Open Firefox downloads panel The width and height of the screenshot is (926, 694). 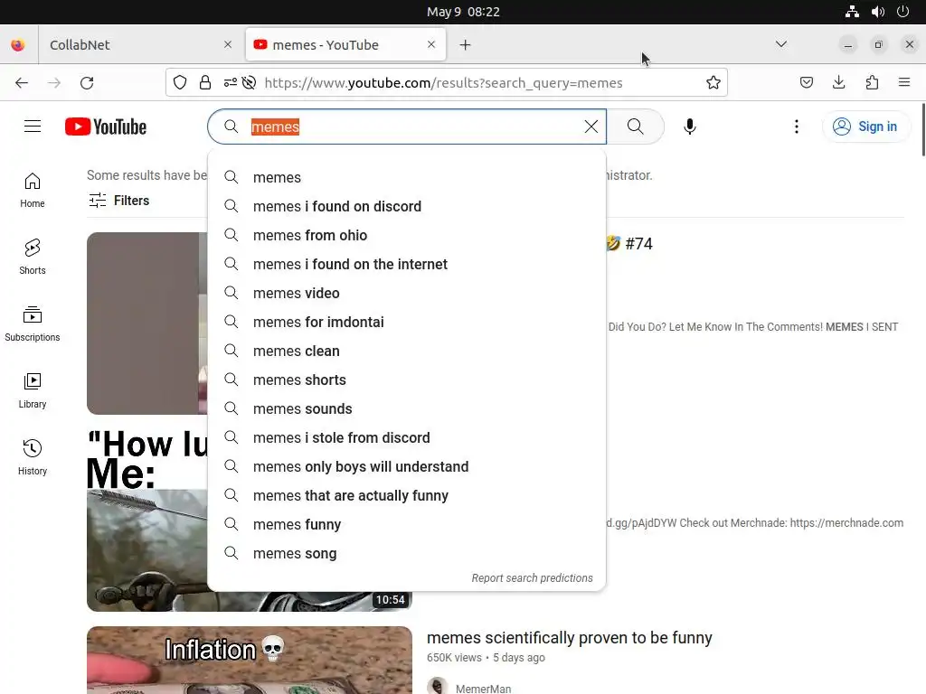click(x=838, y=82)
